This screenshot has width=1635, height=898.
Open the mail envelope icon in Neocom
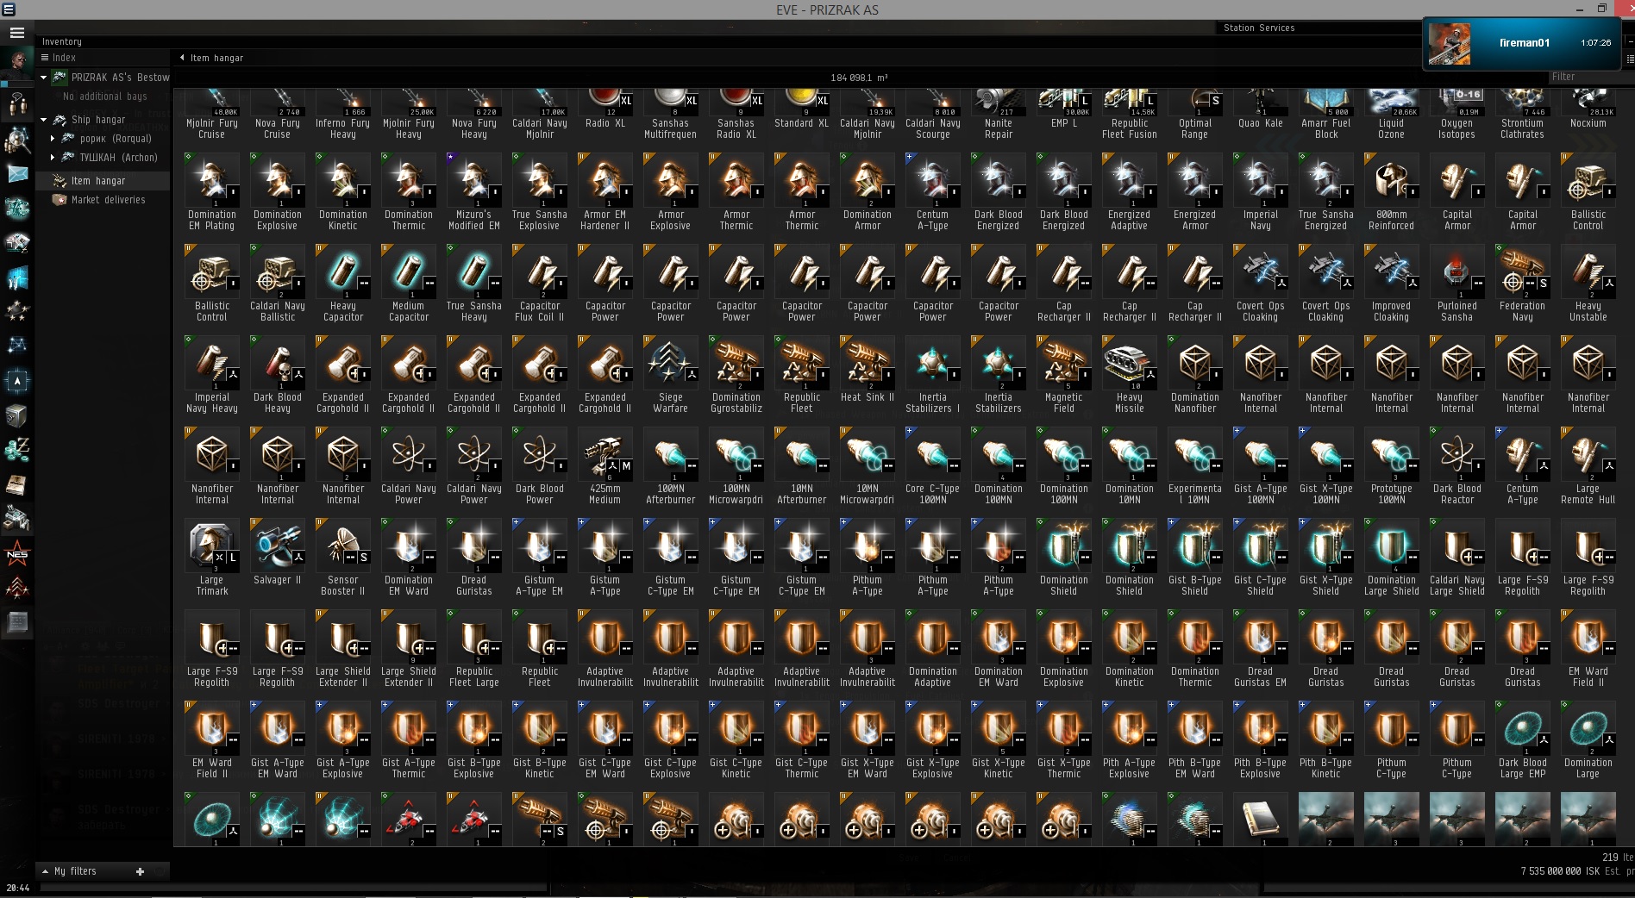click(x=17, y=173)
